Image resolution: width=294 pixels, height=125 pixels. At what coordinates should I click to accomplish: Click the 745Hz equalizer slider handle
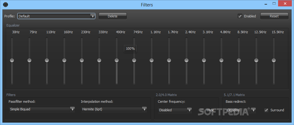click(134, 60)
